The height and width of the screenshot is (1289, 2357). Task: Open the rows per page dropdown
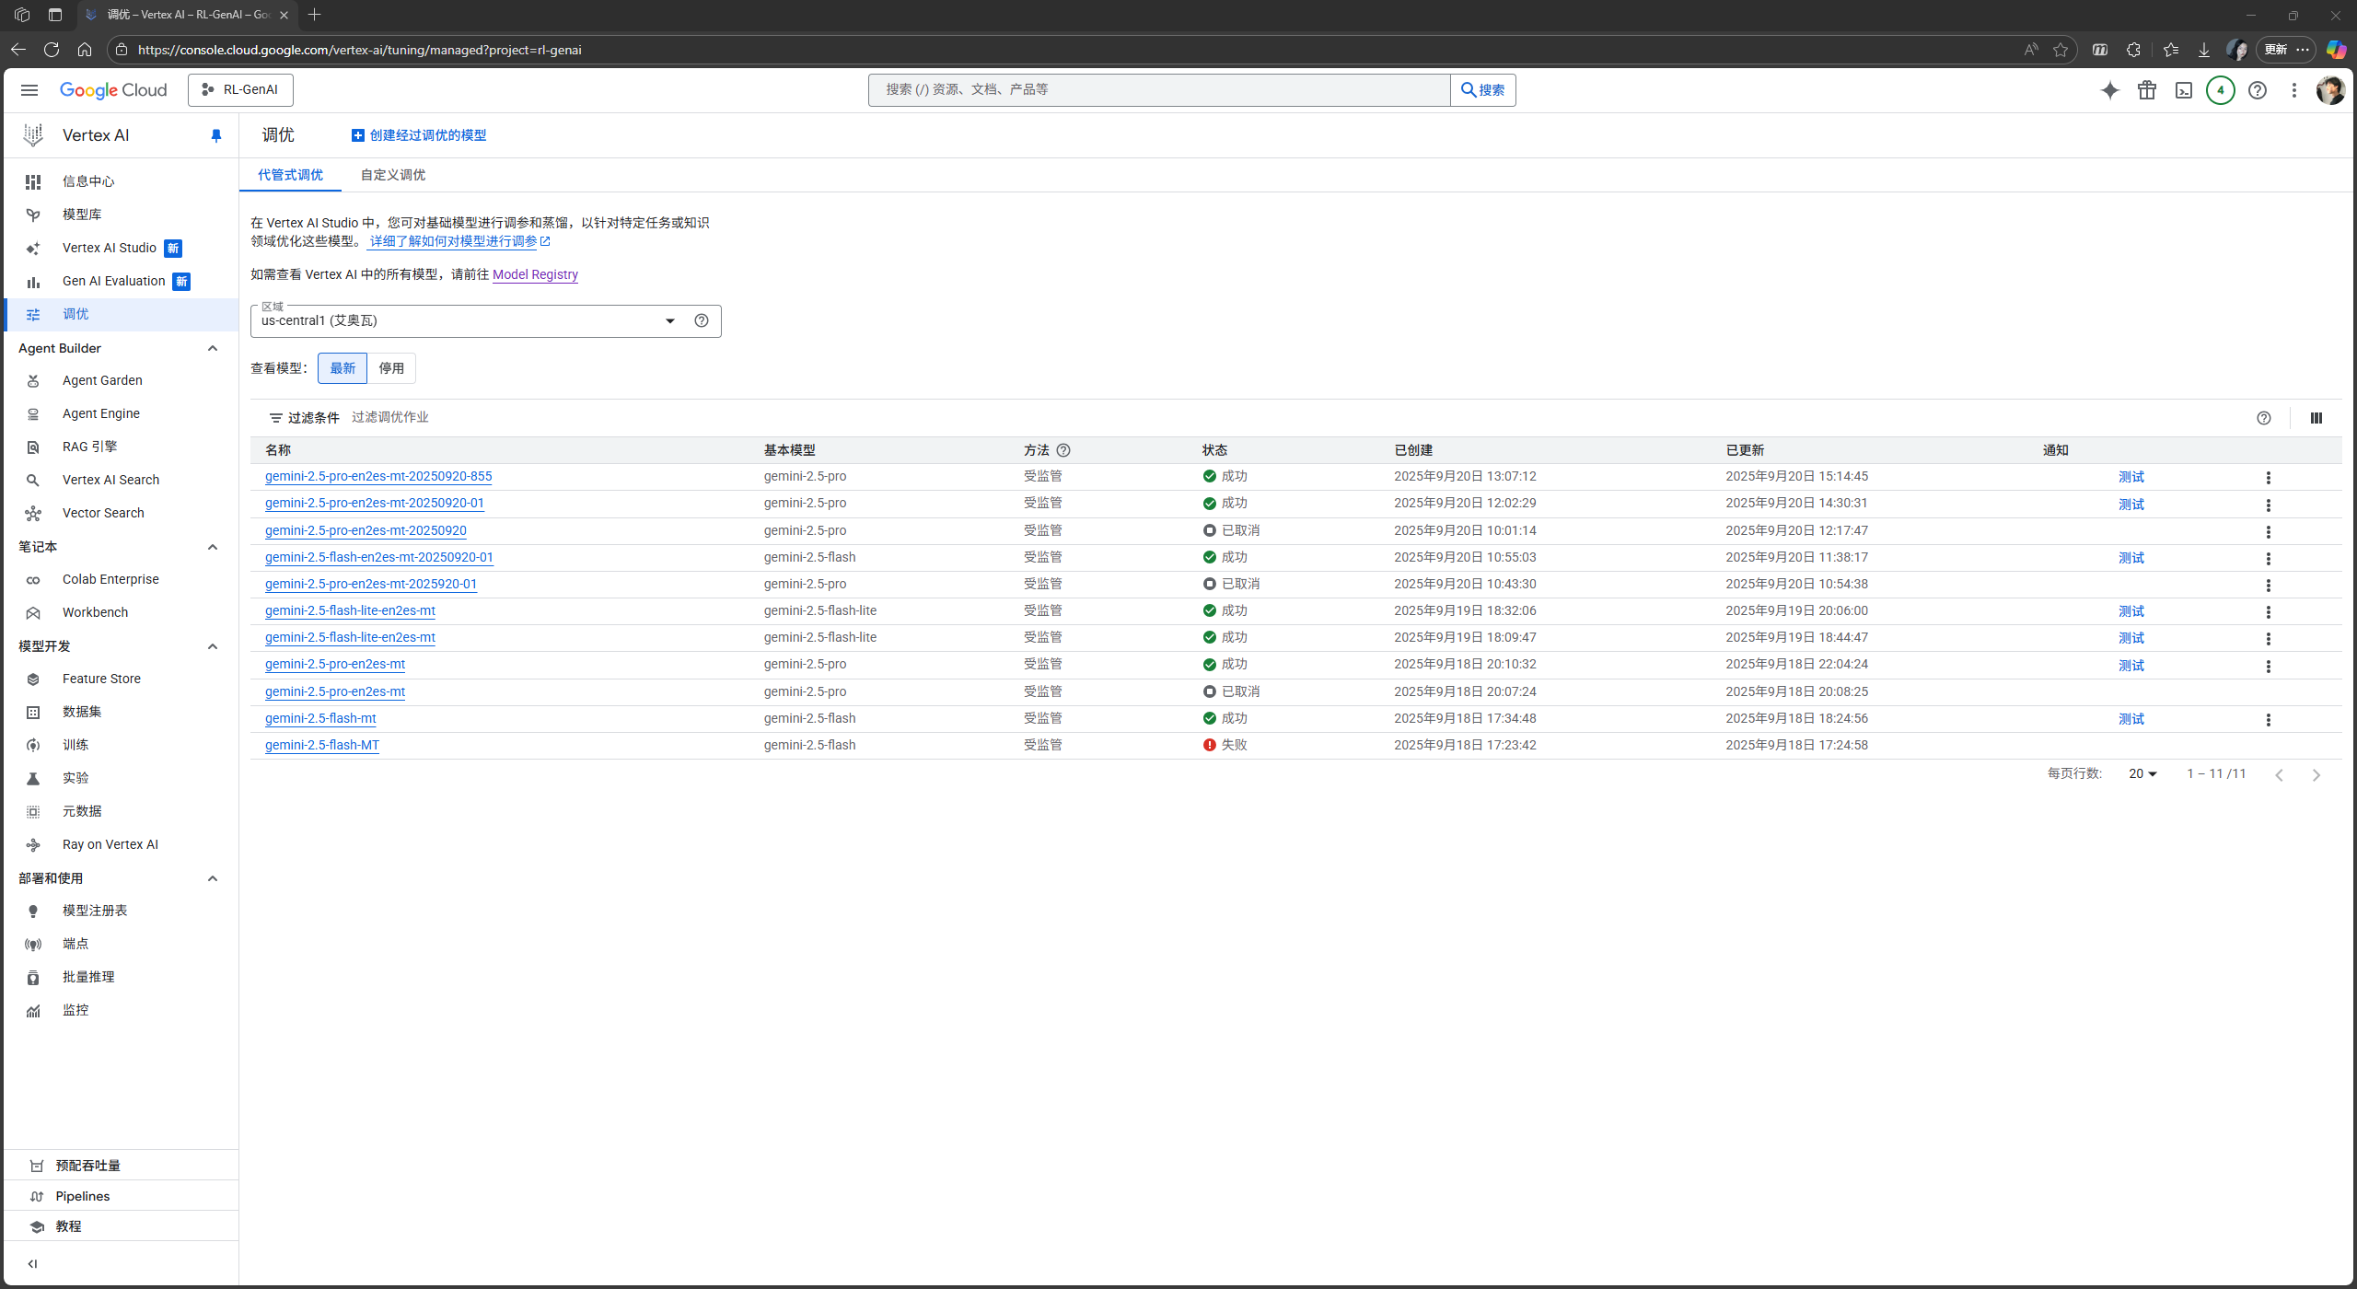(x=2142, y=774)
